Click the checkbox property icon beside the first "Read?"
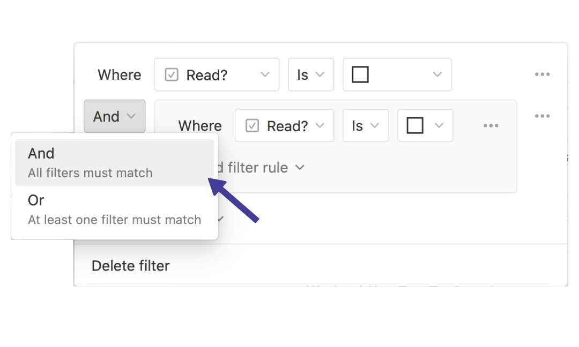 [x=171, y=74]
